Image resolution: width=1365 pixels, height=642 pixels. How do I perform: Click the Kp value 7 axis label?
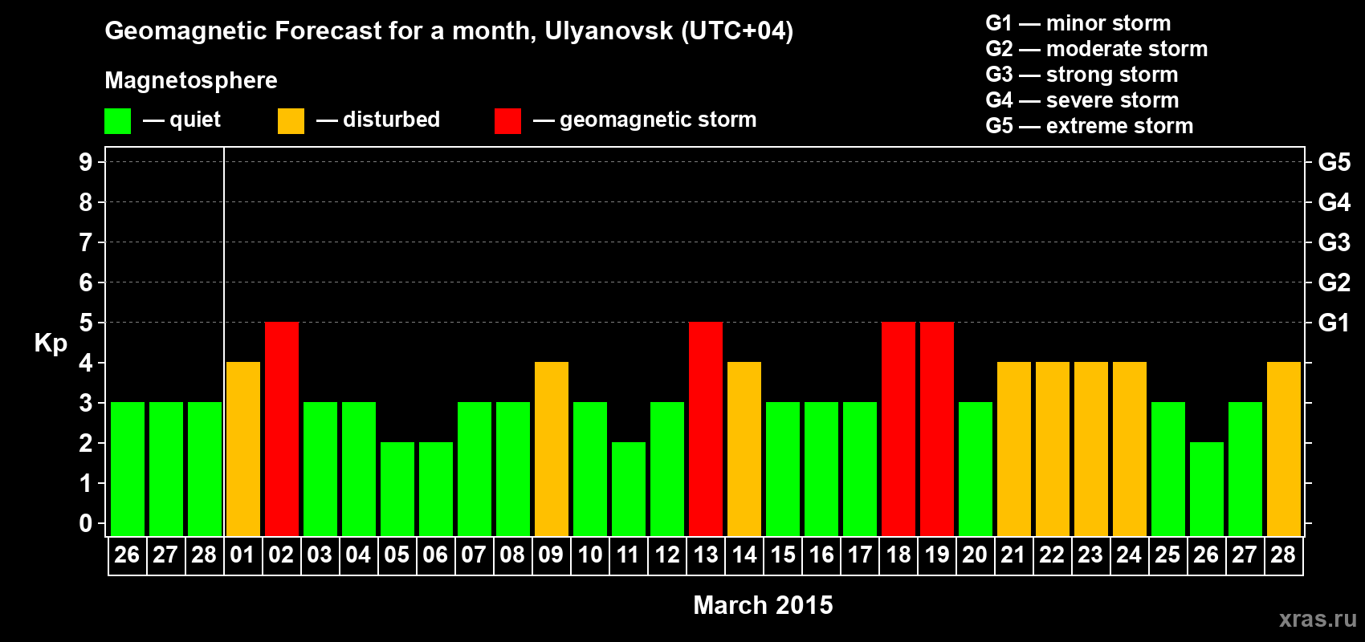[x=86, y=242]
